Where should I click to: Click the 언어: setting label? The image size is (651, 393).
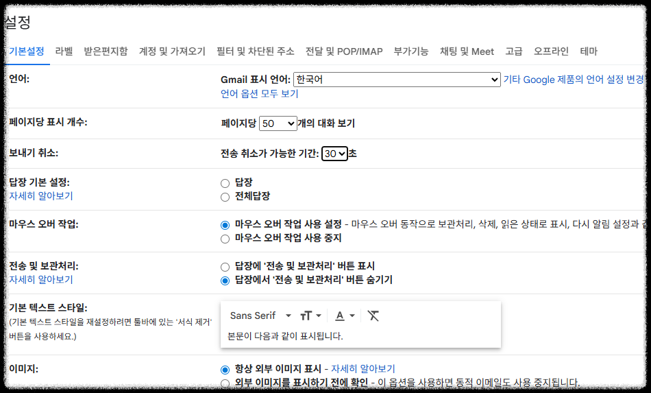click(19, 79)
